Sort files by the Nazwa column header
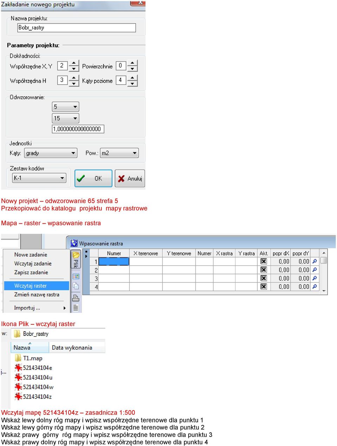 (x=29, y=348)
